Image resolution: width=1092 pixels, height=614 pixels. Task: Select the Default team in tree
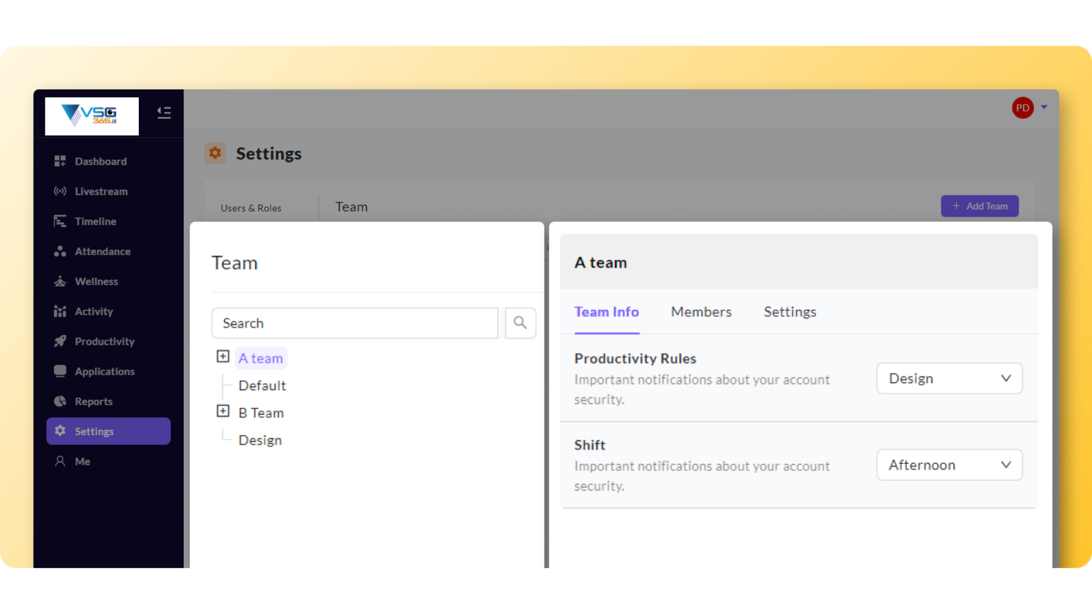(x=262, y=385)
